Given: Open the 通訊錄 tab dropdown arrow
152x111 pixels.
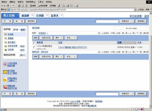Looking at the screenshot, I should coord(32,15).
